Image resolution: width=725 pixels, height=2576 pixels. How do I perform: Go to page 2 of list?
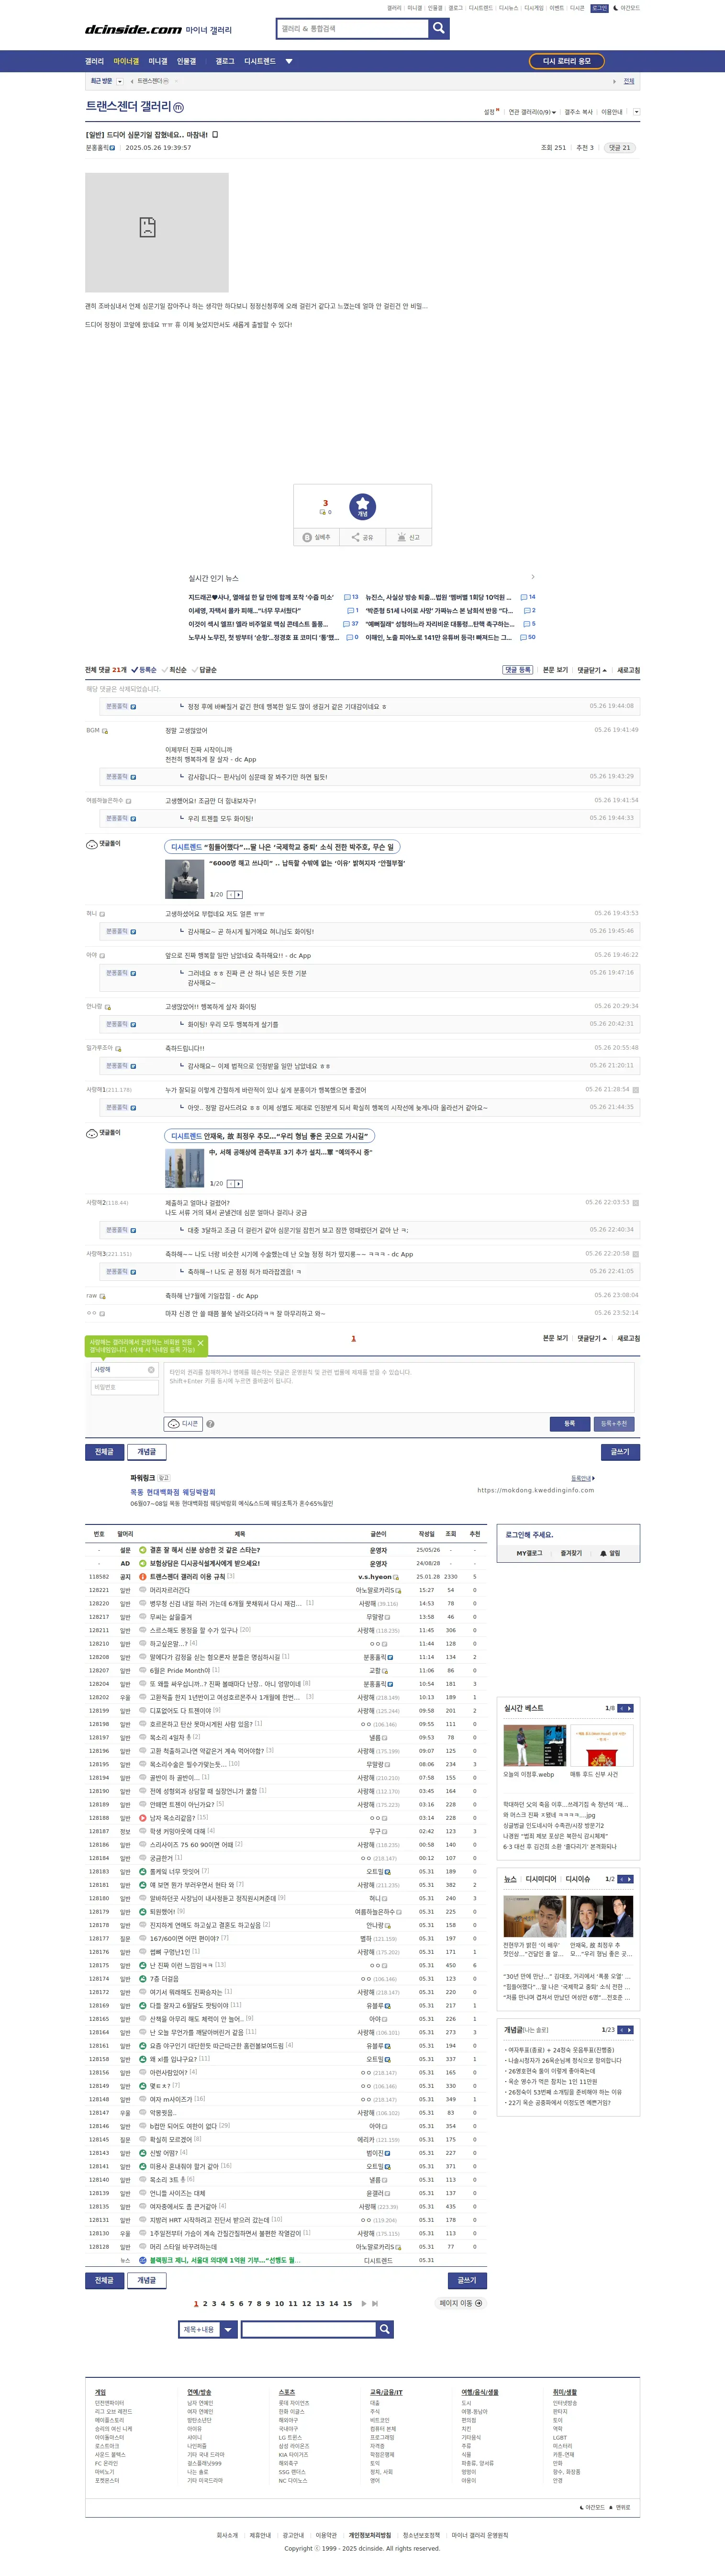(205, 2303)
